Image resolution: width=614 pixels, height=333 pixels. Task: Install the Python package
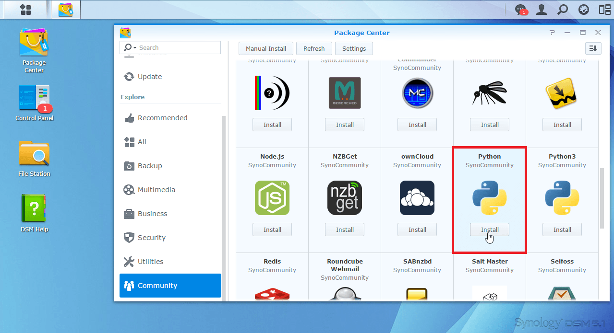pos(489,230)
